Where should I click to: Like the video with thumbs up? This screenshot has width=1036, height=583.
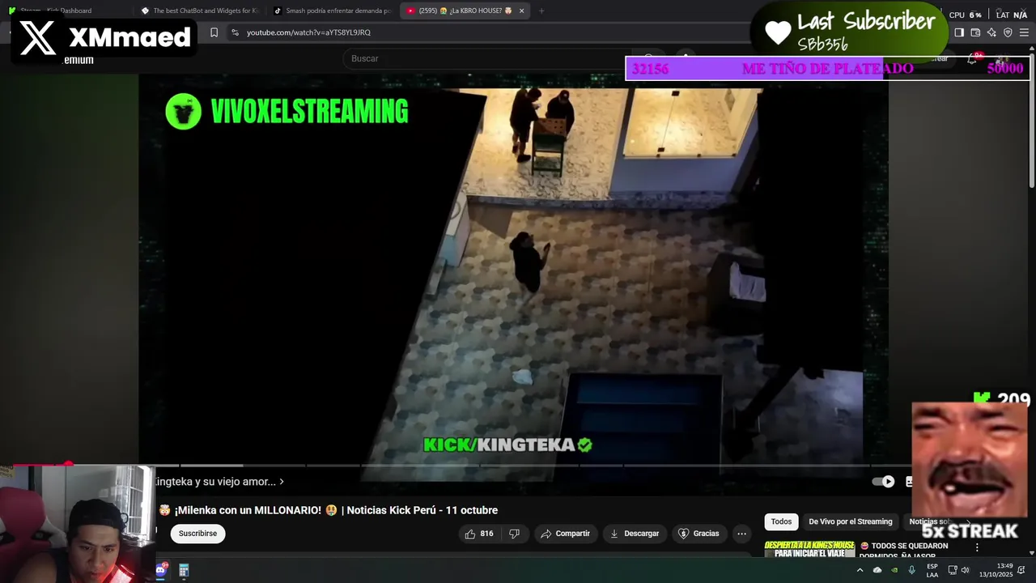[x=479, y=534]
